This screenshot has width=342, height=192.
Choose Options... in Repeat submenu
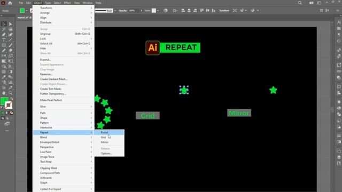(109, 153)
